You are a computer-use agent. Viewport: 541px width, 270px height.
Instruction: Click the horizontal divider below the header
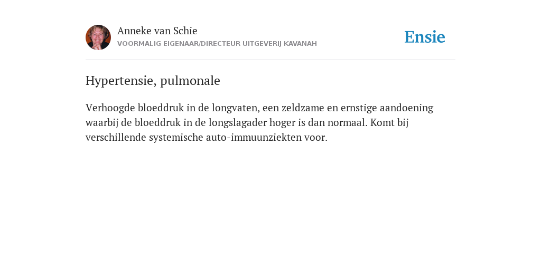[x=270, y=60]
